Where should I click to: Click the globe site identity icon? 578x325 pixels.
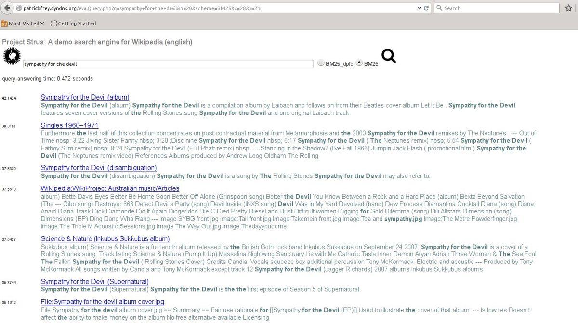coord(18,8)
